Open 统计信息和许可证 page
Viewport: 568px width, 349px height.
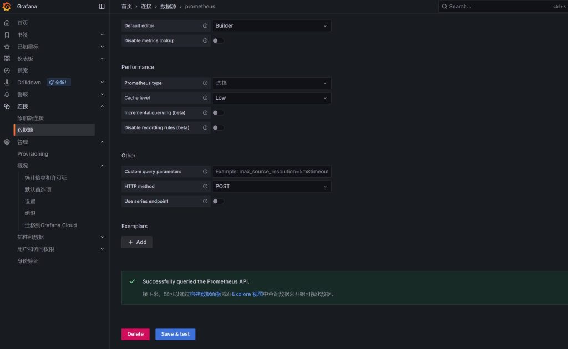[45, 178]
